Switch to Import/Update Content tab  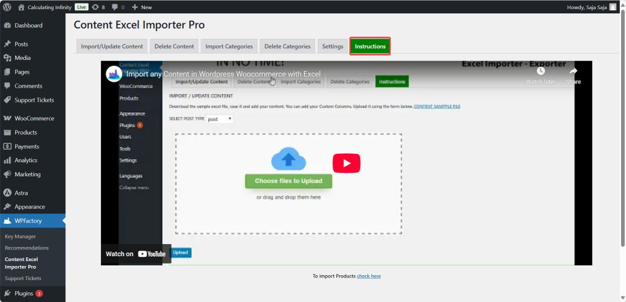click(112, 46)
